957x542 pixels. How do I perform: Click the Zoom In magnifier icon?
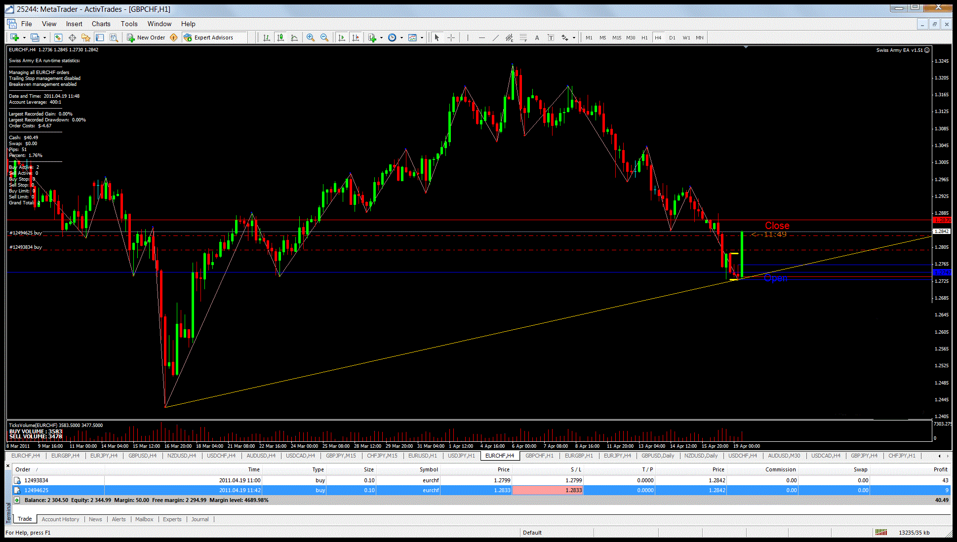[310, 38]
